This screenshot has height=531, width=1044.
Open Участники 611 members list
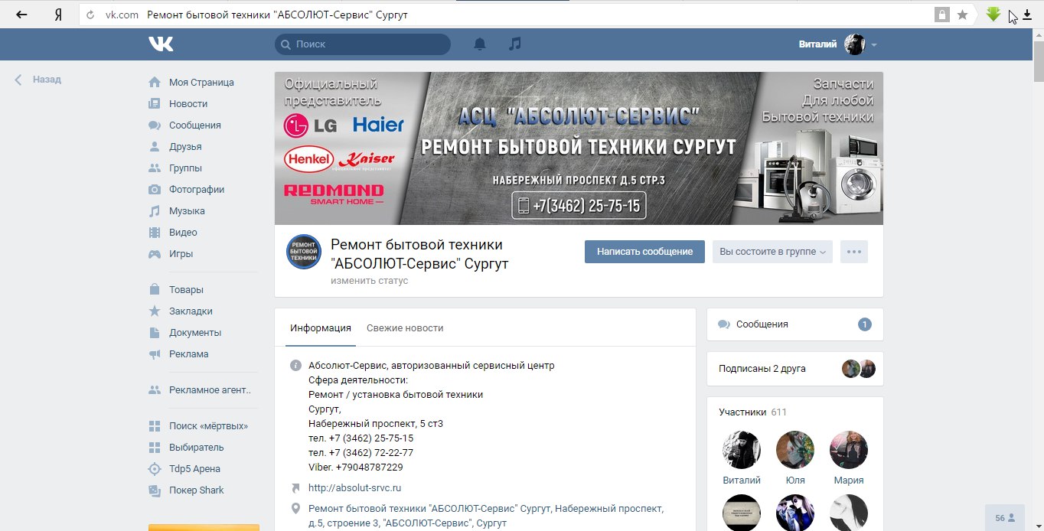(752, 412)
